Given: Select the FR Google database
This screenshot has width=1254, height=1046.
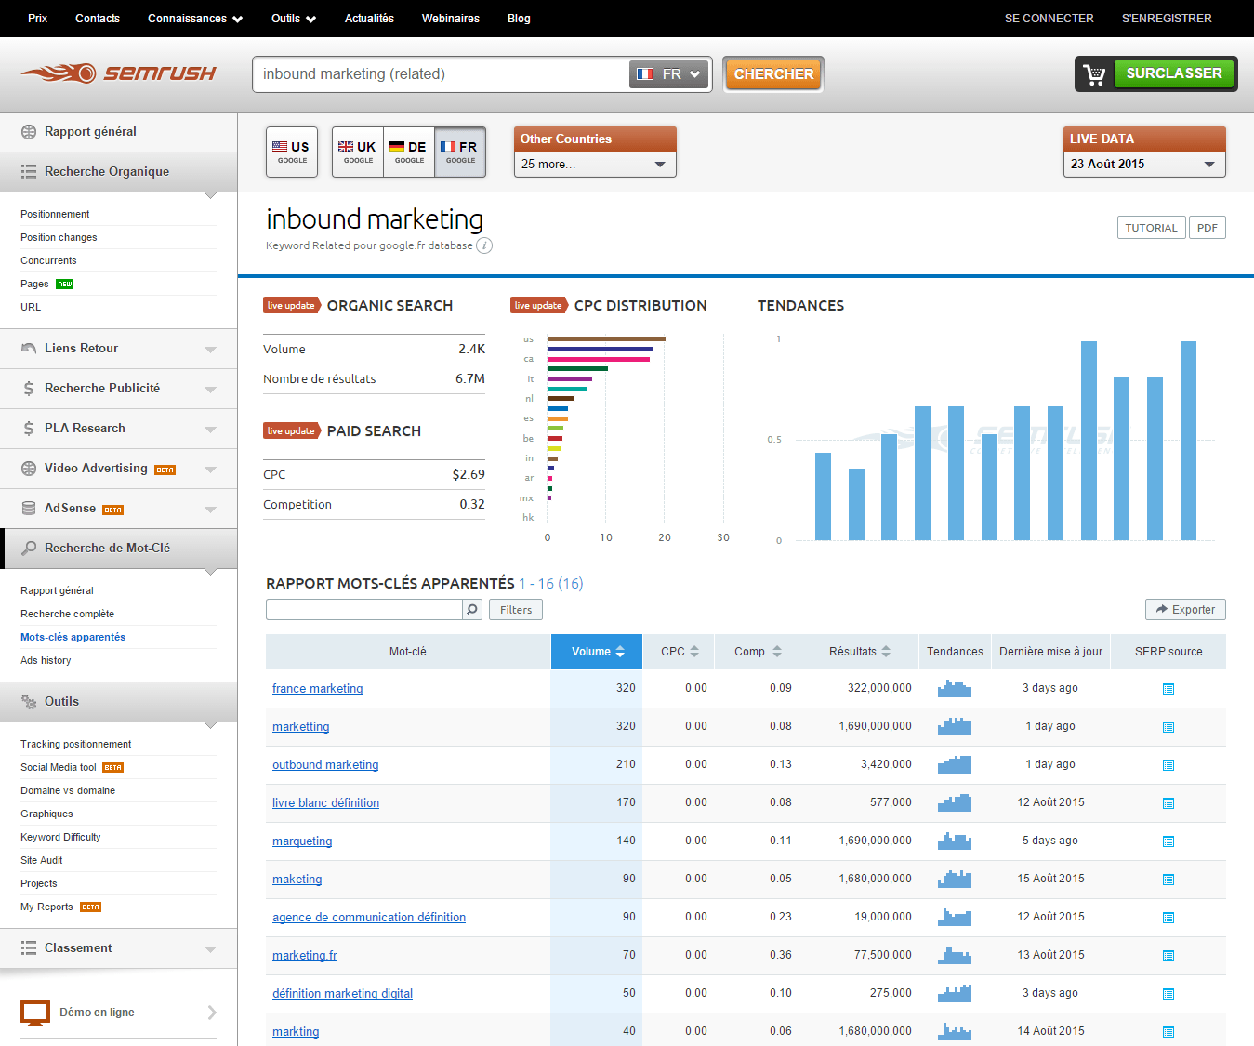Looking at the screenshot, I should (x=460, y=152).
